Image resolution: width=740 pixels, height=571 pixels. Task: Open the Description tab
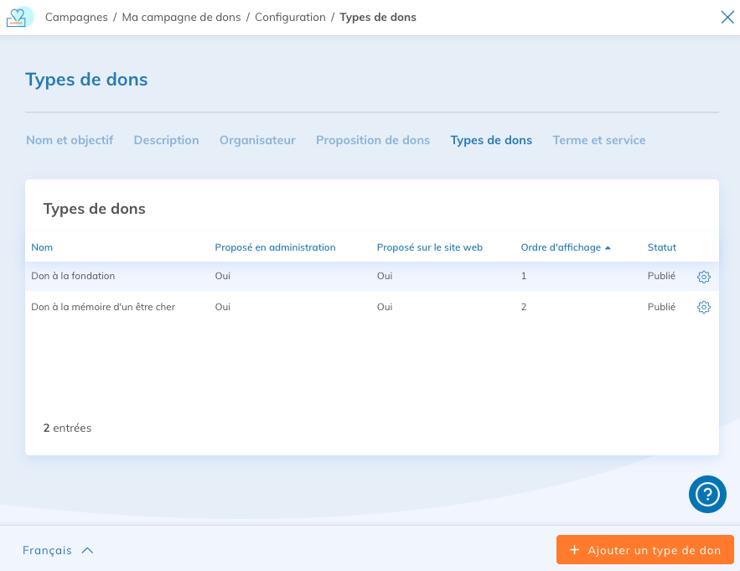coord(166,140)
